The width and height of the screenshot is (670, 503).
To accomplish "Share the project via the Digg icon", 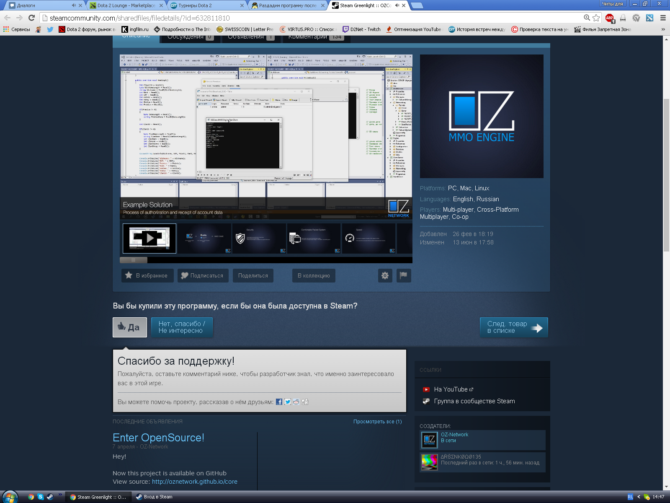I will (x=305, y=402).
